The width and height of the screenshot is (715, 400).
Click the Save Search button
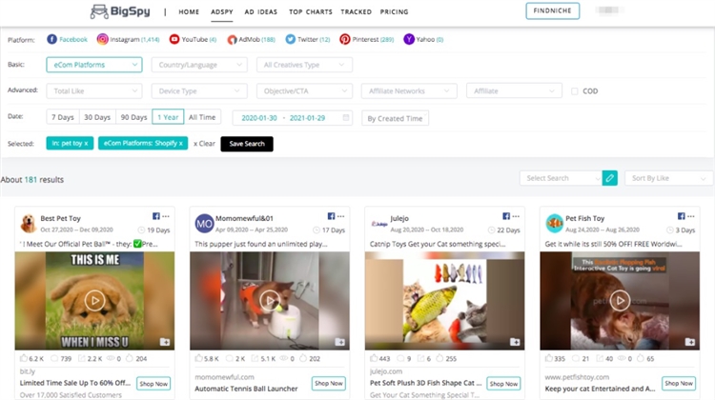[x=247, y=144]
